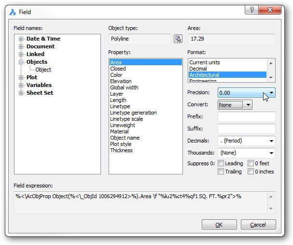Click the OK button
The width and height of the screenshot is (293, 245).
click(x=219, y=224)
